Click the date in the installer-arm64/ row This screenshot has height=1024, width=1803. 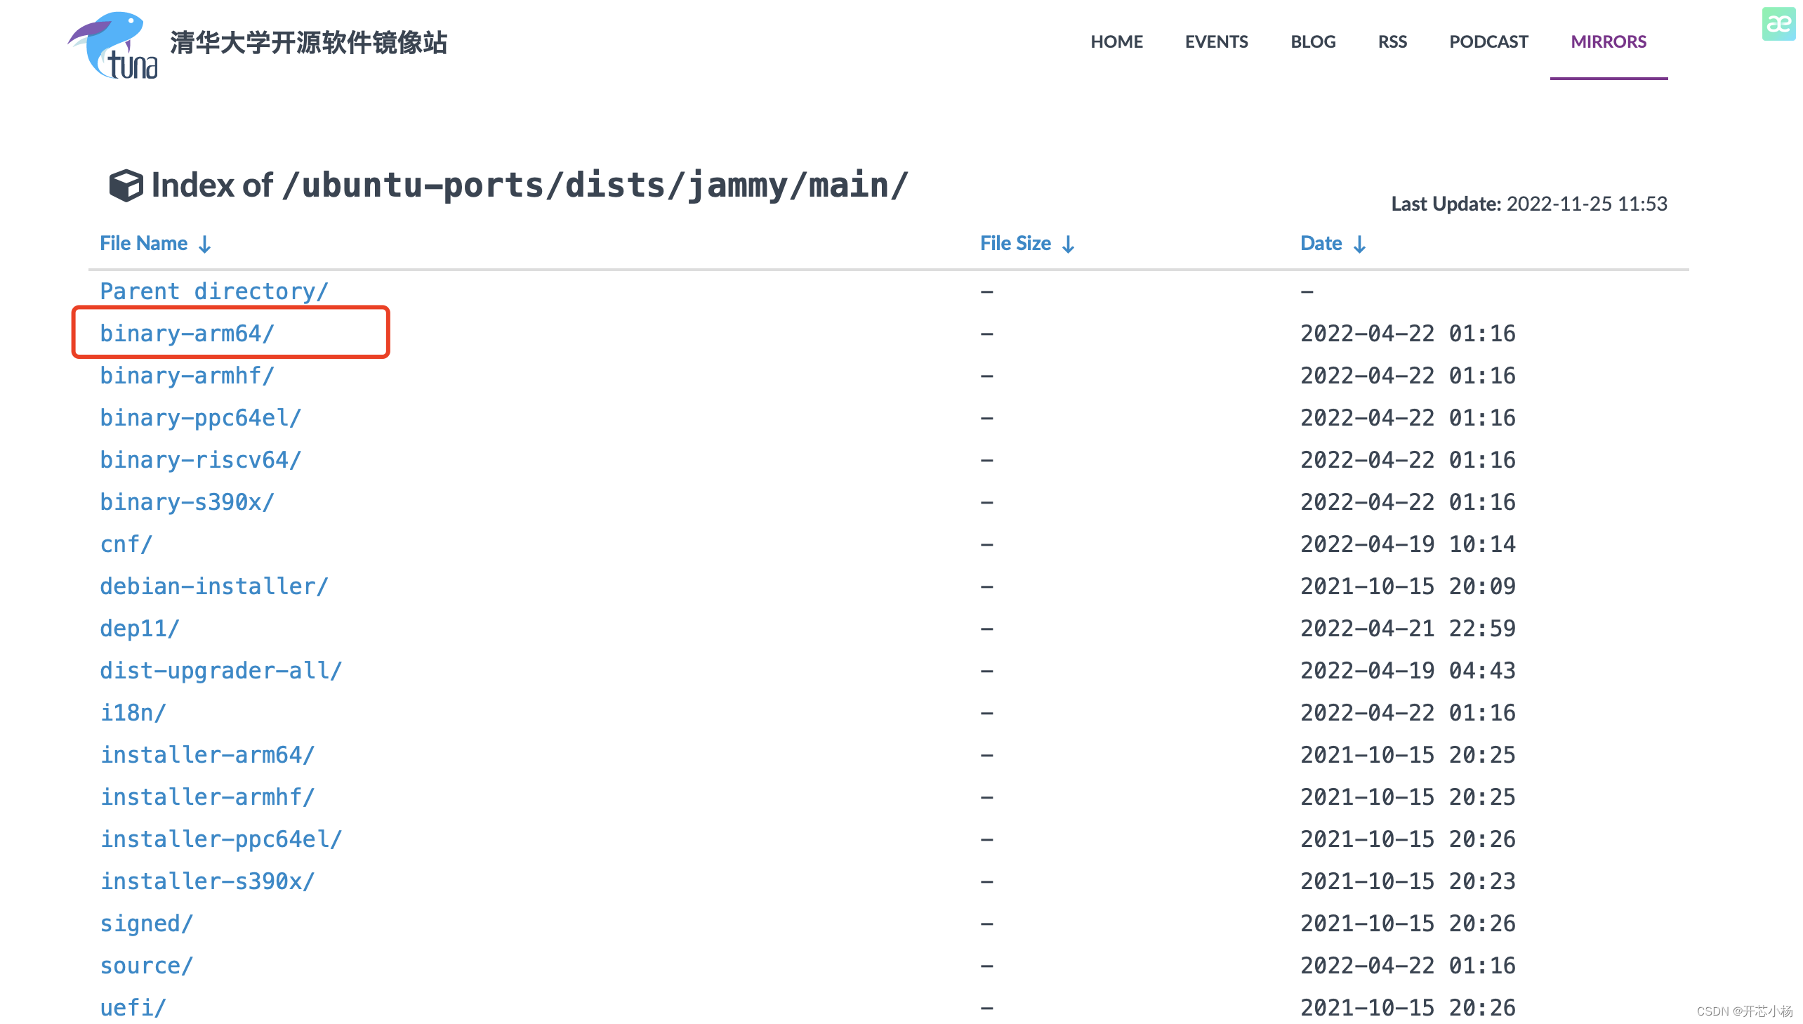pos(1408,755)
